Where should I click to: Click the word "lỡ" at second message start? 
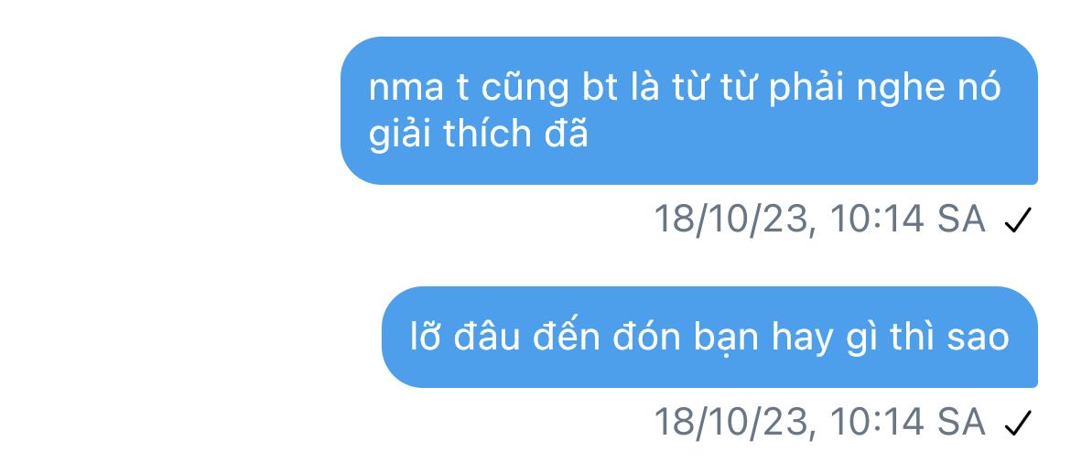(425, 336)
